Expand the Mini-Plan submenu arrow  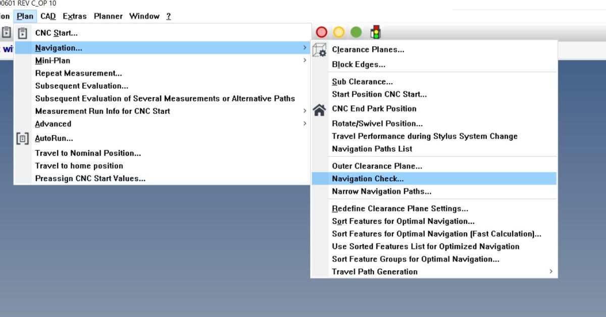(305, 60)
